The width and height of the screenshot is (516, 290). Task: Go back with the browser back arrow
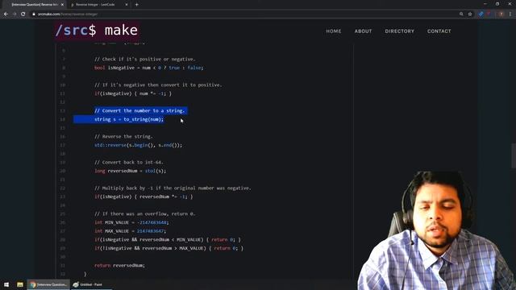6,14
